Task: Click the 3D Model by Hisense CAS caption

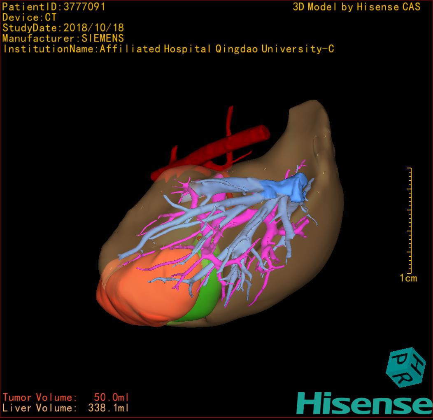Action: coord(356,7)
